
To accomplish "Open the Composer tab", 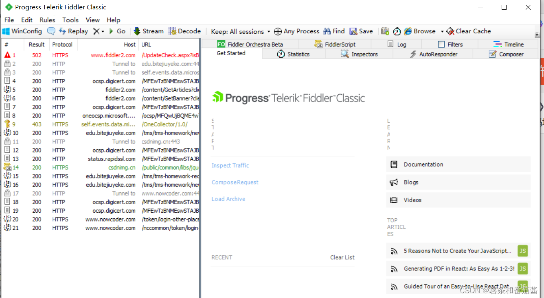I will click(x=506, y=54).
